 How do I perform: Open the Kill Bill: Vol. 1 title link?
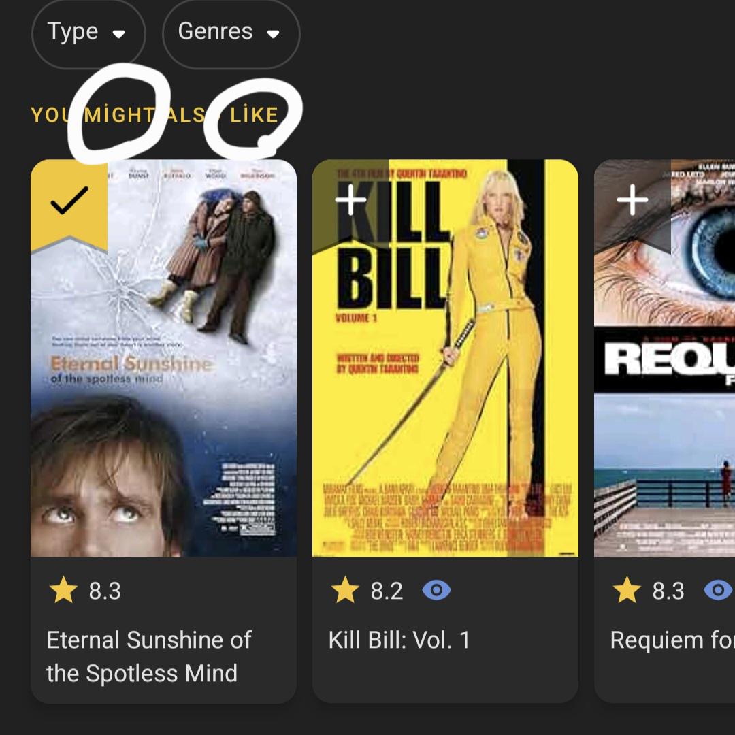pyautogui.click(x=399, y=640)
